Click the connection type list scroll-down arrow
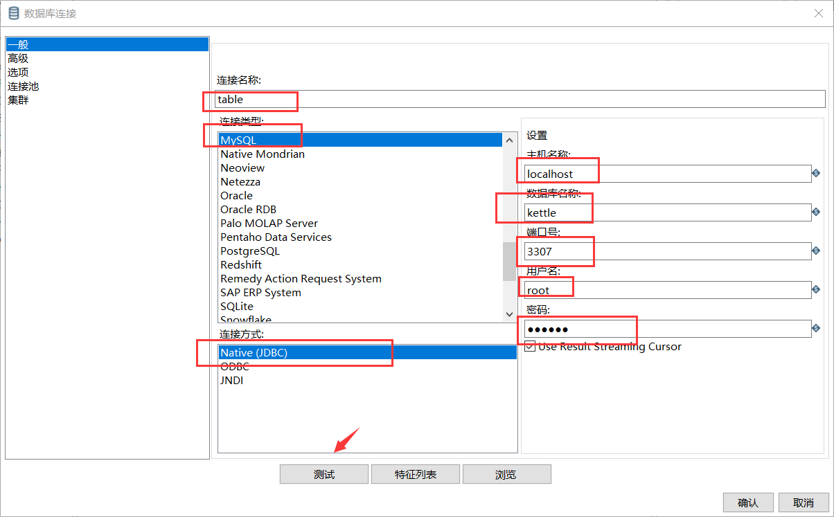This screenshot has height=517, width=834. (x=510, y=314)
